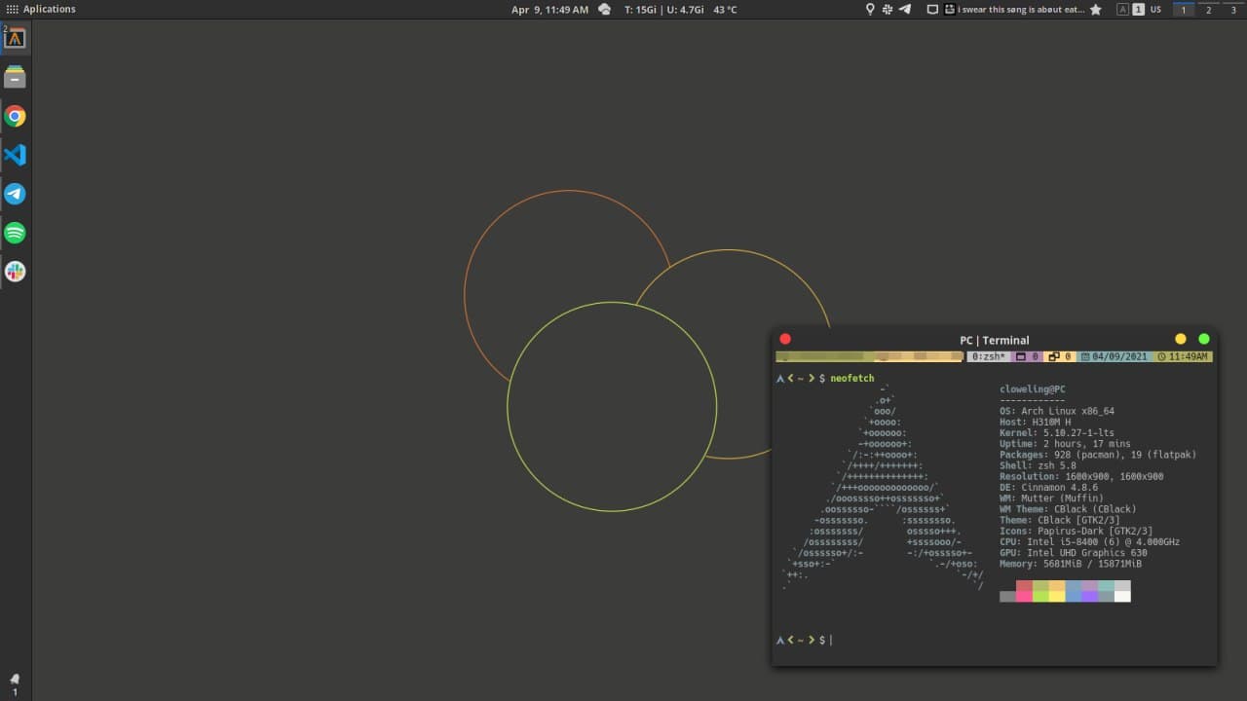Image resolution: width=1247 pixels, height=701 pixels.
Task: Open Telegram from the left dock
Action: 16,194
